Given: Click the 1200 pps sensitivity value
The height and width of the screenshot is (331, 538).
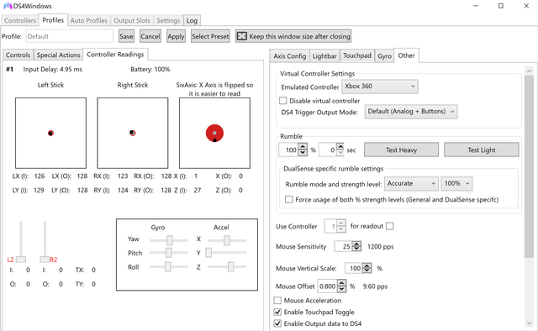Looking at the screenshot, I should pos(381,247).
